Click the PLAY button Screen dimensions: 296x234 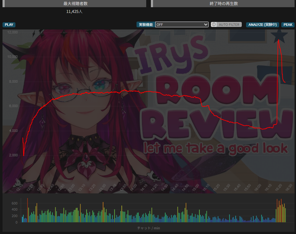pos(9,25)
